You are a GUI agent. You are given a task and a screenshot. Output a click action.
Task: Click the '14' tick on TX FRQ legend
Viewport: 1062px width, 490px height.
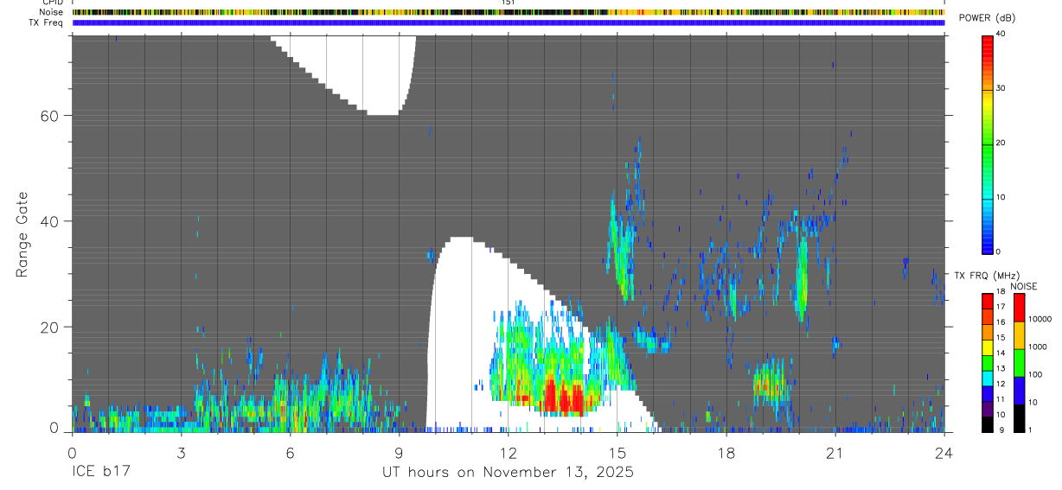(1001, 353)
